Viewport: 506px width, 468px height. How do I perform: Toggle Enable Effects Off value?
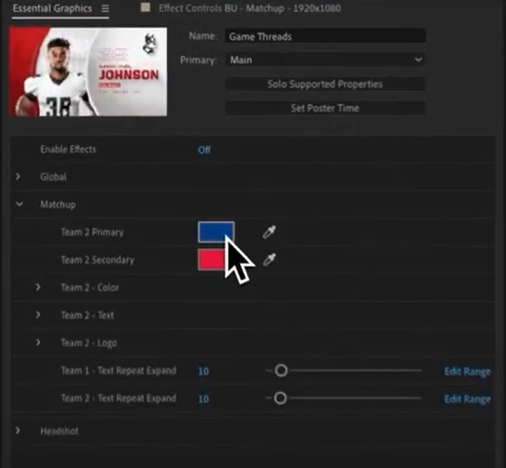coord(204,150)
